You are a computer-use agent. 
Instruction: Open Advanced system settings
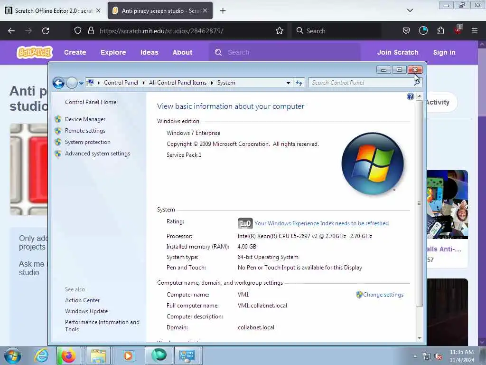98,154
